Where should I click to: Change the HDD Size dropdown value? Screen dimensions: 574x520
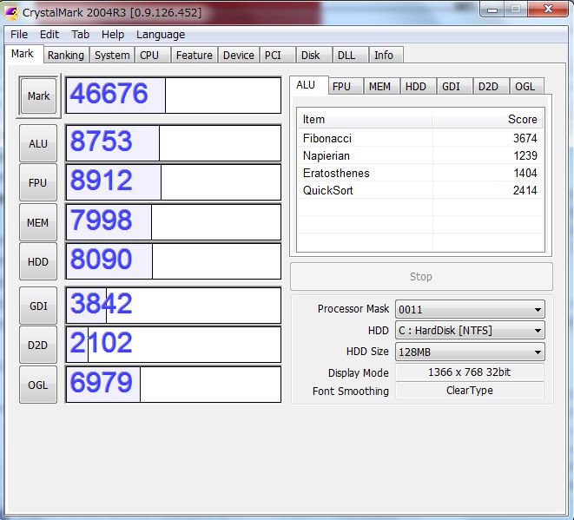[x=469, y=352]
